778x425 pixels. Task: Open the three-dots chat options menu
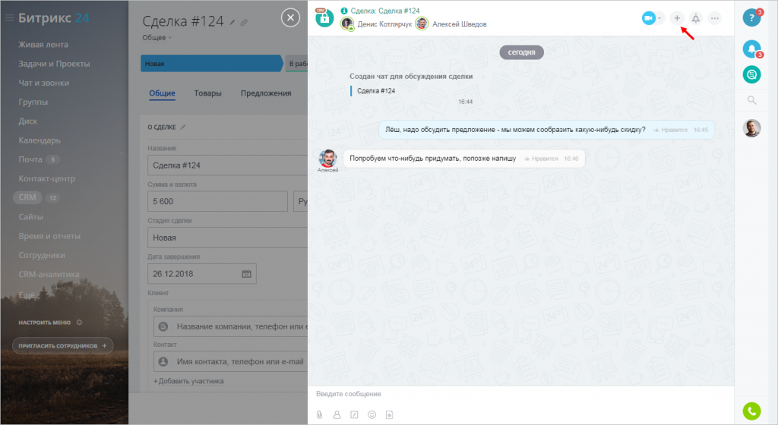tap(714, 18)
